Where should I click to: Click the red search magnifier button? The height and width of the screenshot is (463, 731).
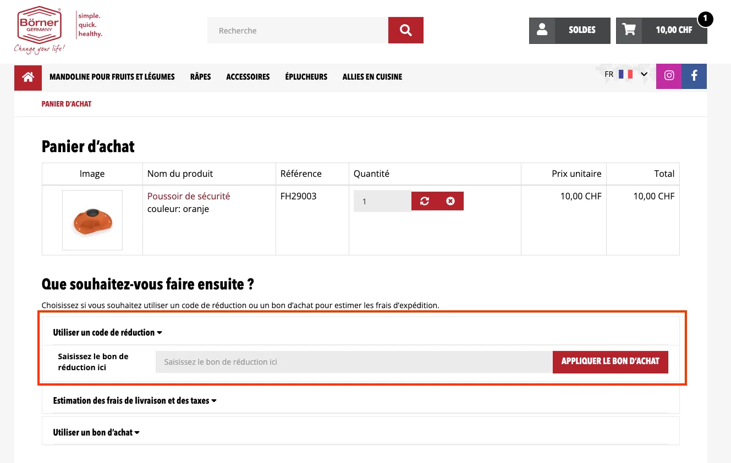pos(406,30)
